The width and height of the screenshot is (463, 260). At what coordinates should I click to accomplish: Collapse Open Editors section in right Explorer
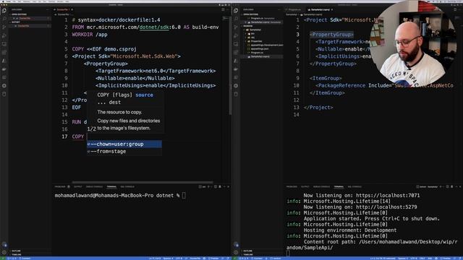tap(251, 14)
